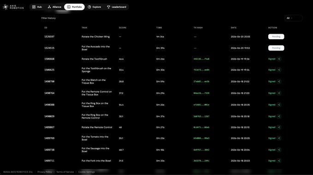Screen dimensions: 313x175
Task: Select task Put the Avocado into the Bowl
Action: point(95,48)
